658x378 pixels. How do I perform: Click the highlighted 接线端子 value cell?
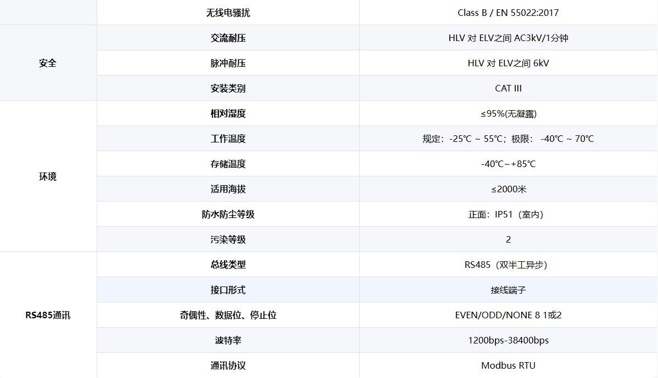508,290
